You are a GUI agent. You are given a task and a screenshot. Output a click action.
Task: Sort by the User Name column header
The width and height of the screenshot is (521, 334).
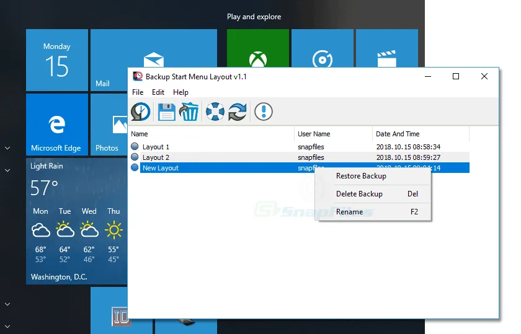coord(333,134)
